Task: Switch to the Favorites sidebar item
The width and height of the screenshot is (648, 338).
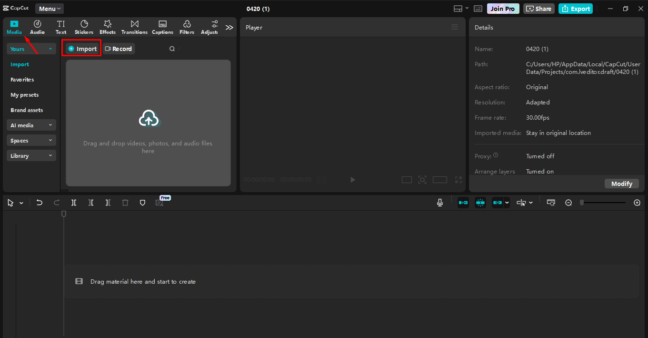Action: 22,79
